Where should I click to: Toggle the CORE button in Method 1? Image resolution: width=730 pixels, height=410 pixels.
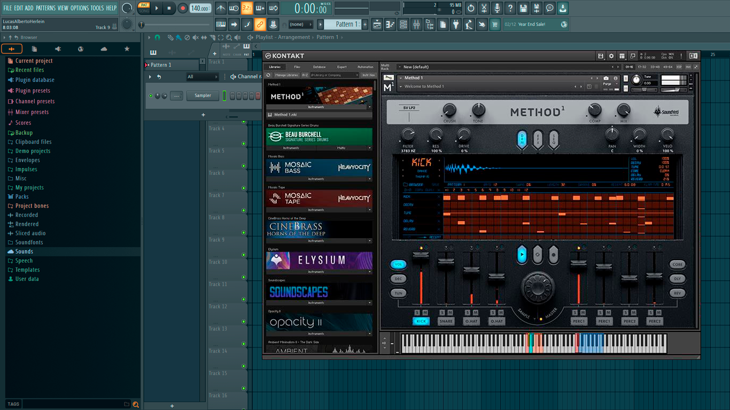point(677,264)
